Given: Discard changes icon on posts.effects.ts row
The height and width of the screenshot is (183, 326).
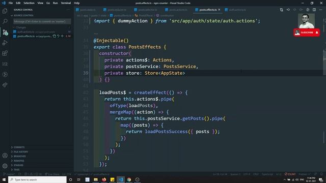Looking at the screenshot, I should coord(58,36).
